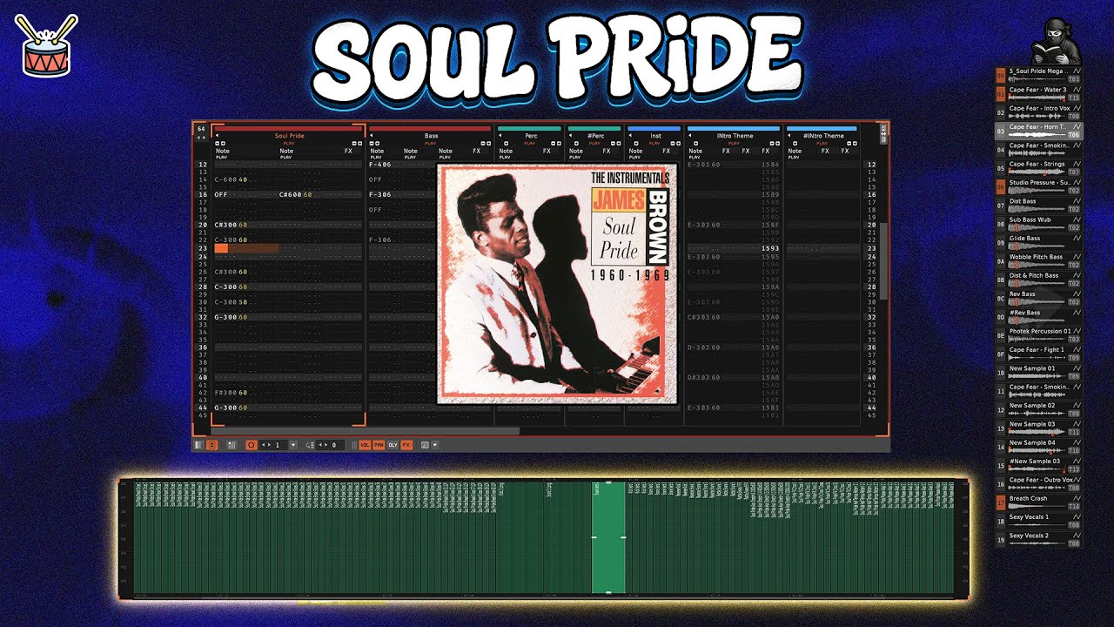Click envelope icon on Cape Fear - Water 3

click(x=1077, y=90)
